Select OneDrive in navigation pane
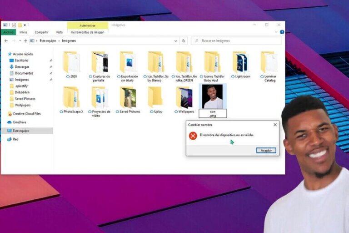 click(x=17, y=122)
